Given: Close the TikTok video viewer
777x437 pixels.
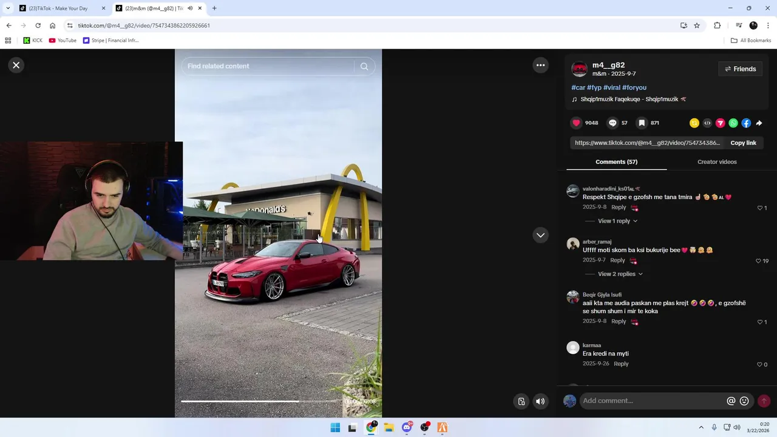Looking at the screenshot, I should pos(16,65).
